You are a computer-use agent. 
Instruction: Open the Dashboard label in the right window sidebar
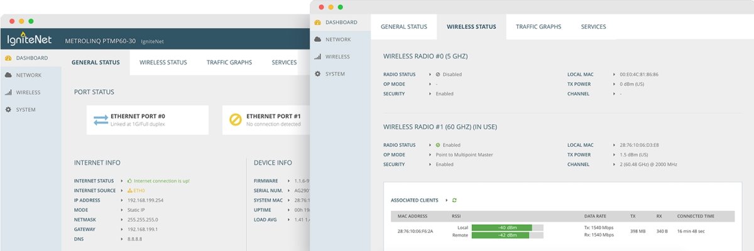(x=341, y=22)
